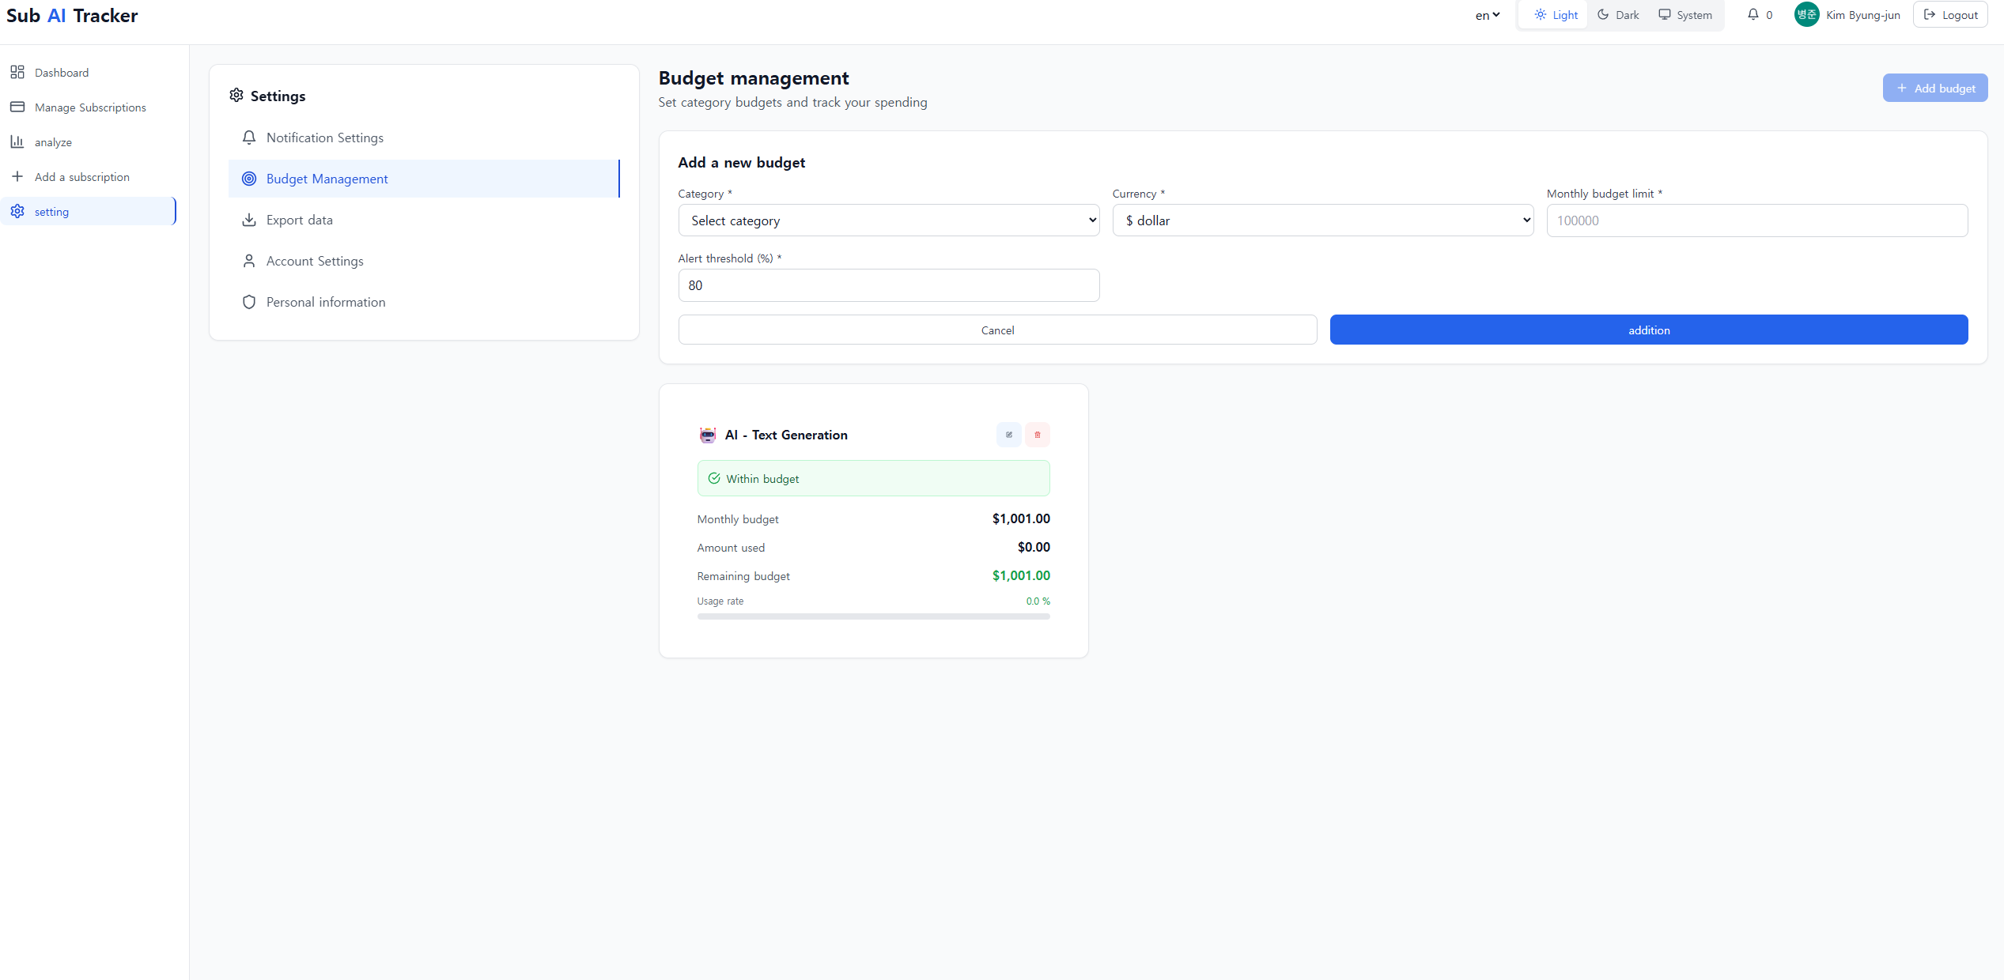Click the red delete icon on budget card
This screenshot has width=2004, height=980.
click(1037, 435)
